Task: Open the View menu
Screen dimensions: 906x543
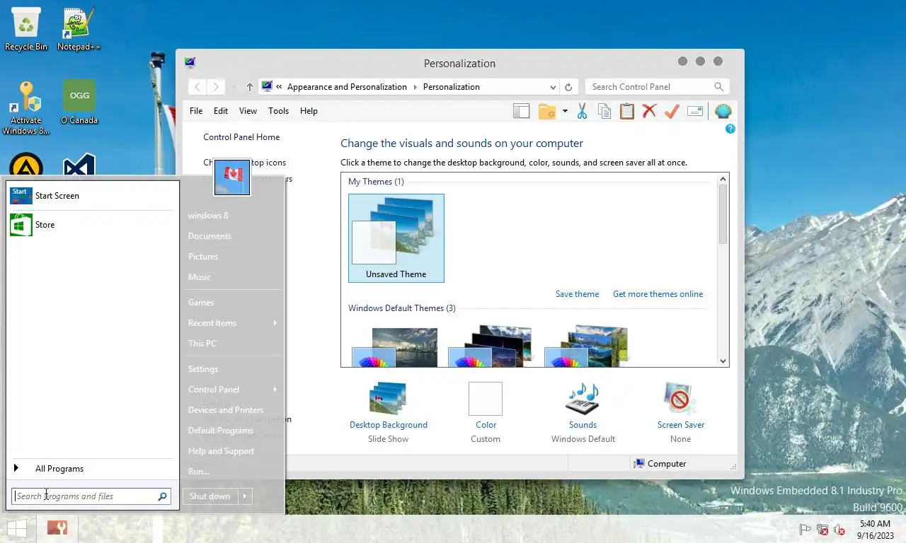Action: 248,111
